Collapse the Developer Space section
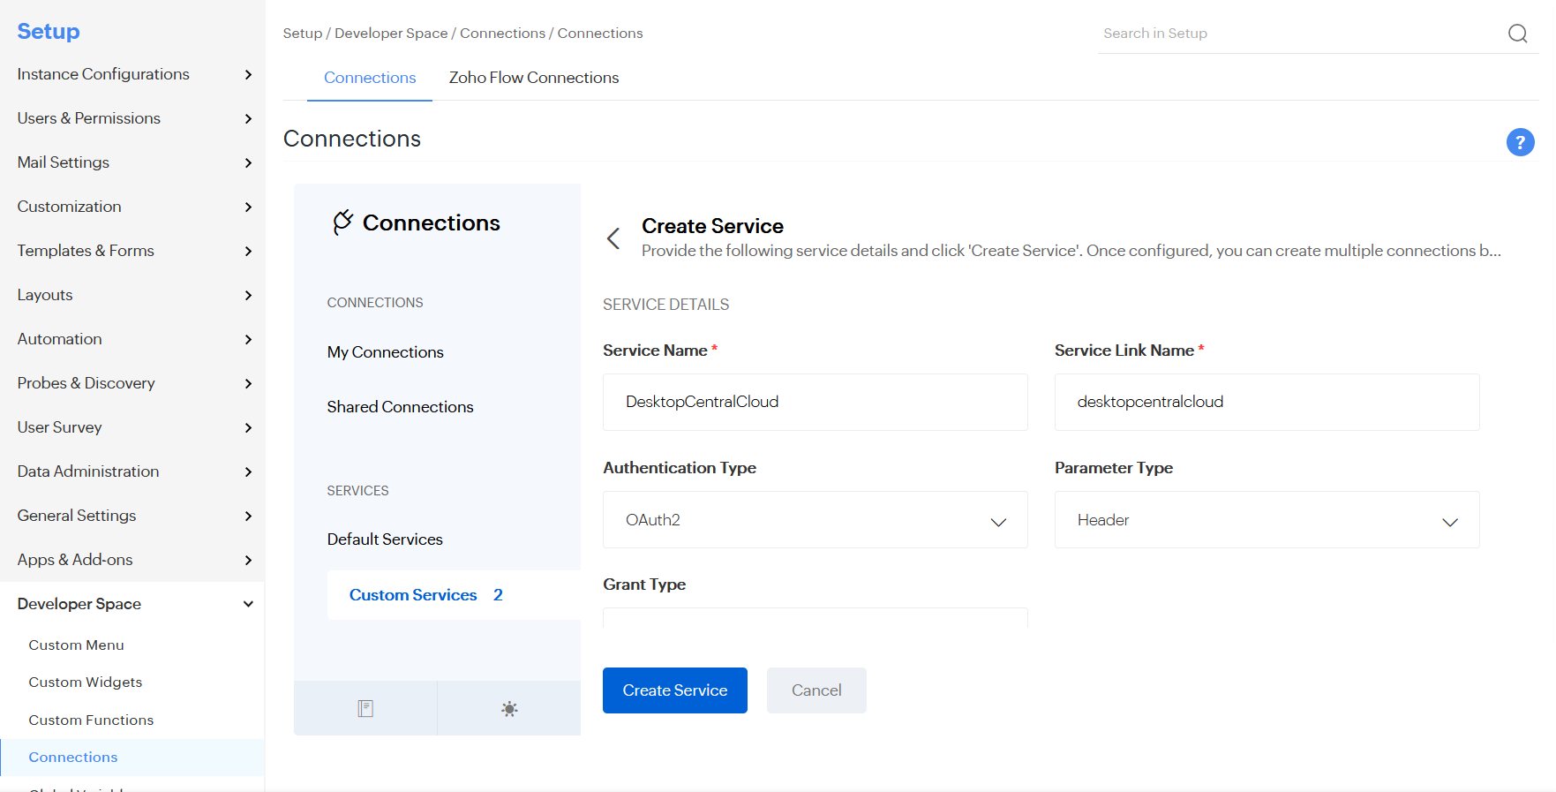Screen dimensions: 1556x792 coord(132,604)
